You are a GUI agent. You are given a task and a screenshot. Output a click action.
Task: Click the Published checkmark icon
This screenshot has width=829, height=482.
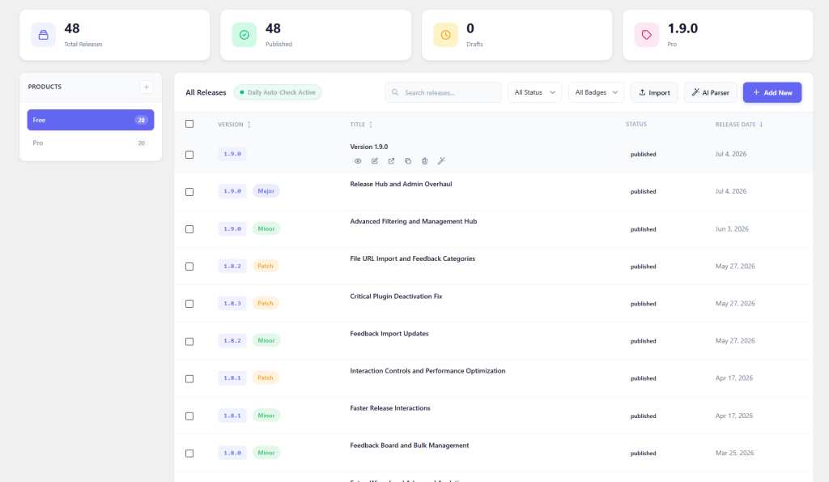[244, 35]
